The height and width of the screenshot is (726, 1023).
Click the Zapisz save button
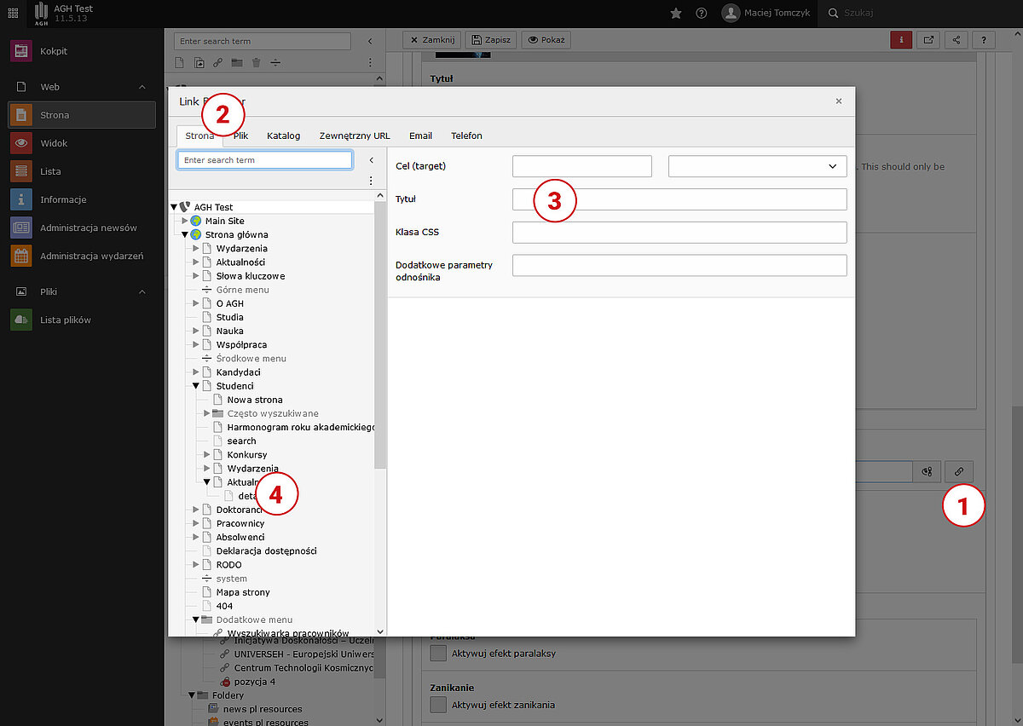click(x=490, y=40)
